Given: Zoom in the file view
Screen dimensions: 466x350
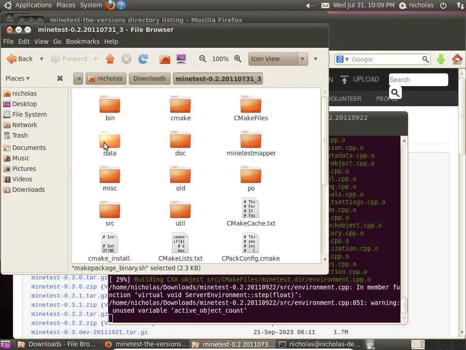Looking at the screenshot, I should [238, 59].
